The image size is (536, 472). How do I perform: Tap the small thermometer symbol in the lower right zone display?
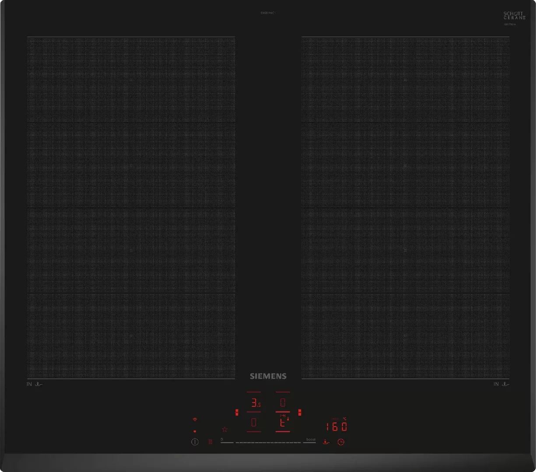pyautogui.click(x=288, y=419)
